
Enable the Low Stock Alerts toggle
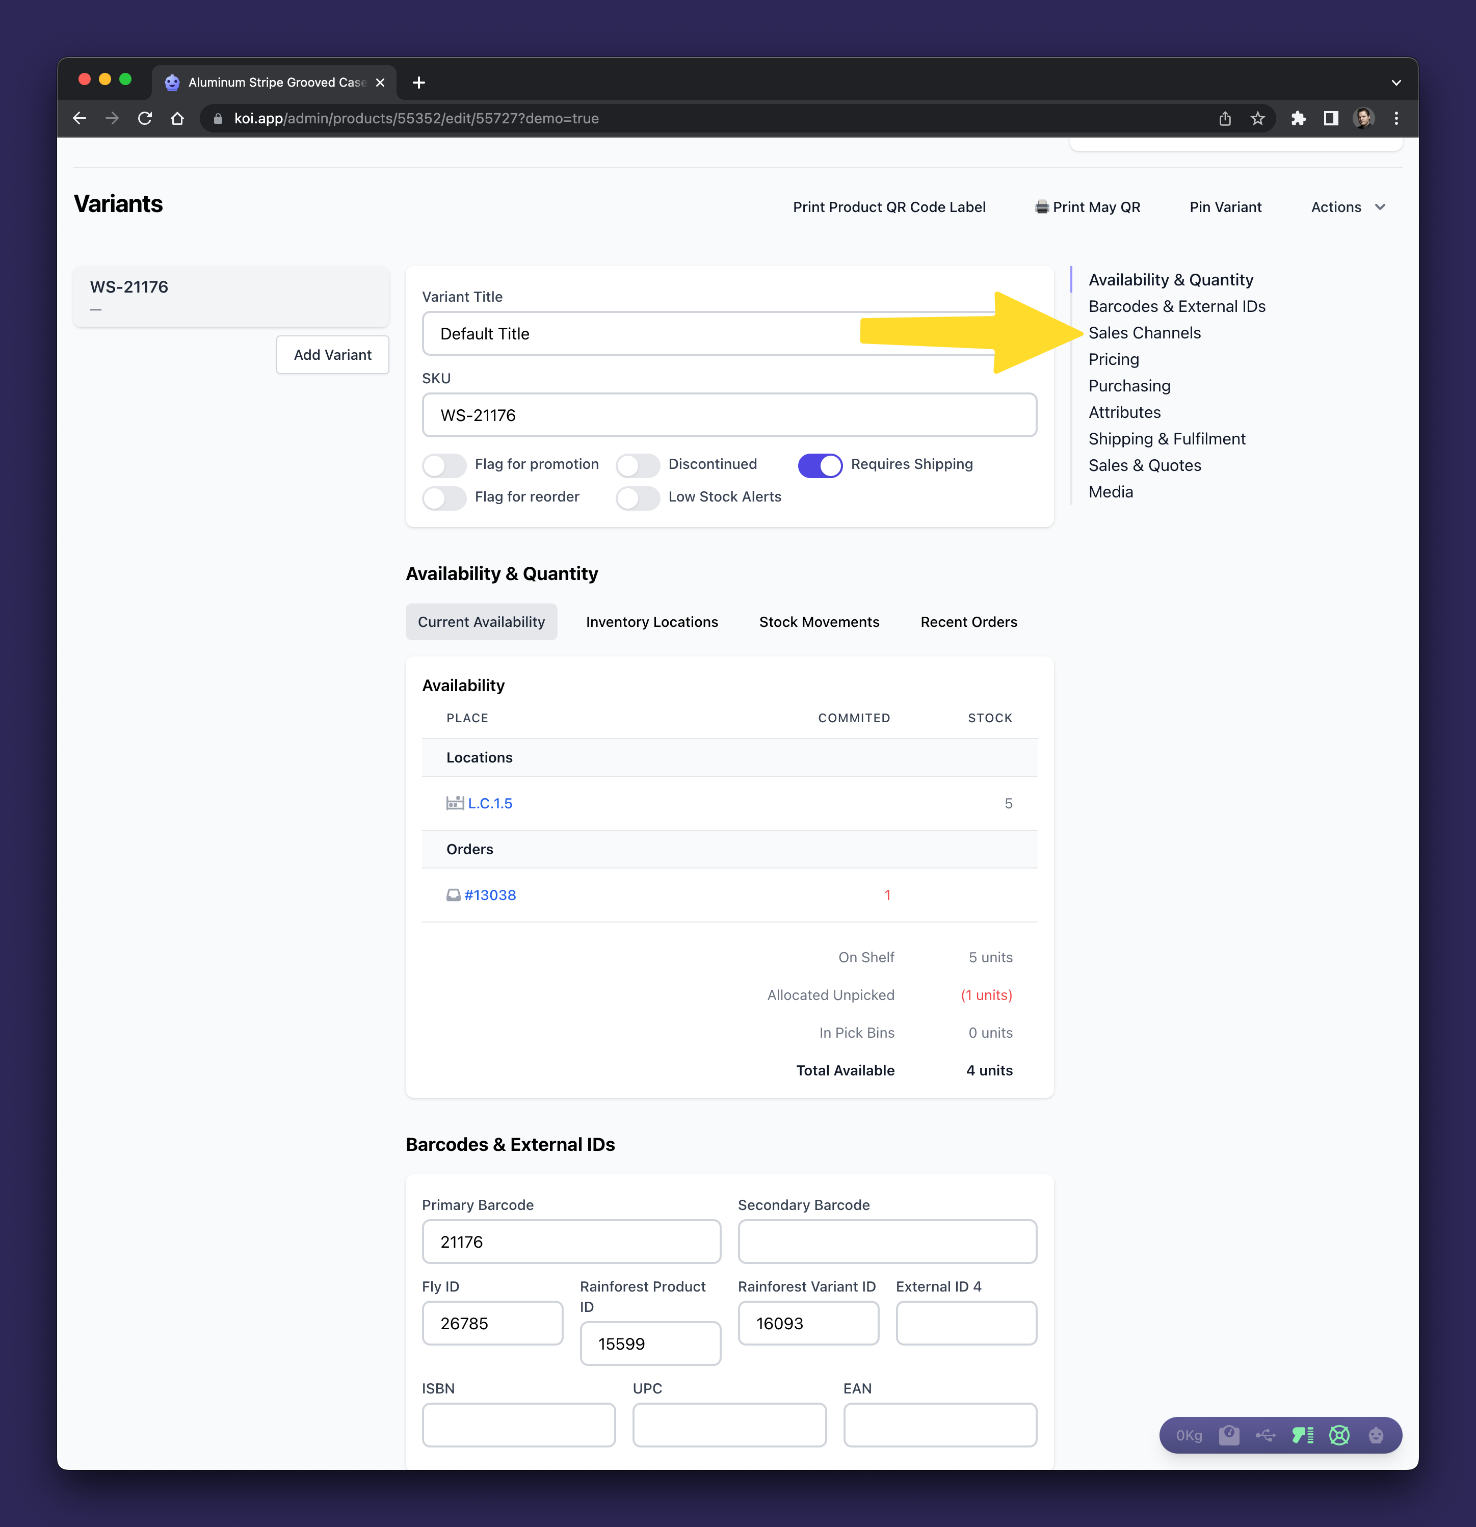tap(638, 498)
